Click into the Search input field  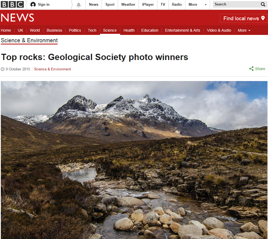[x=237, y=4]
